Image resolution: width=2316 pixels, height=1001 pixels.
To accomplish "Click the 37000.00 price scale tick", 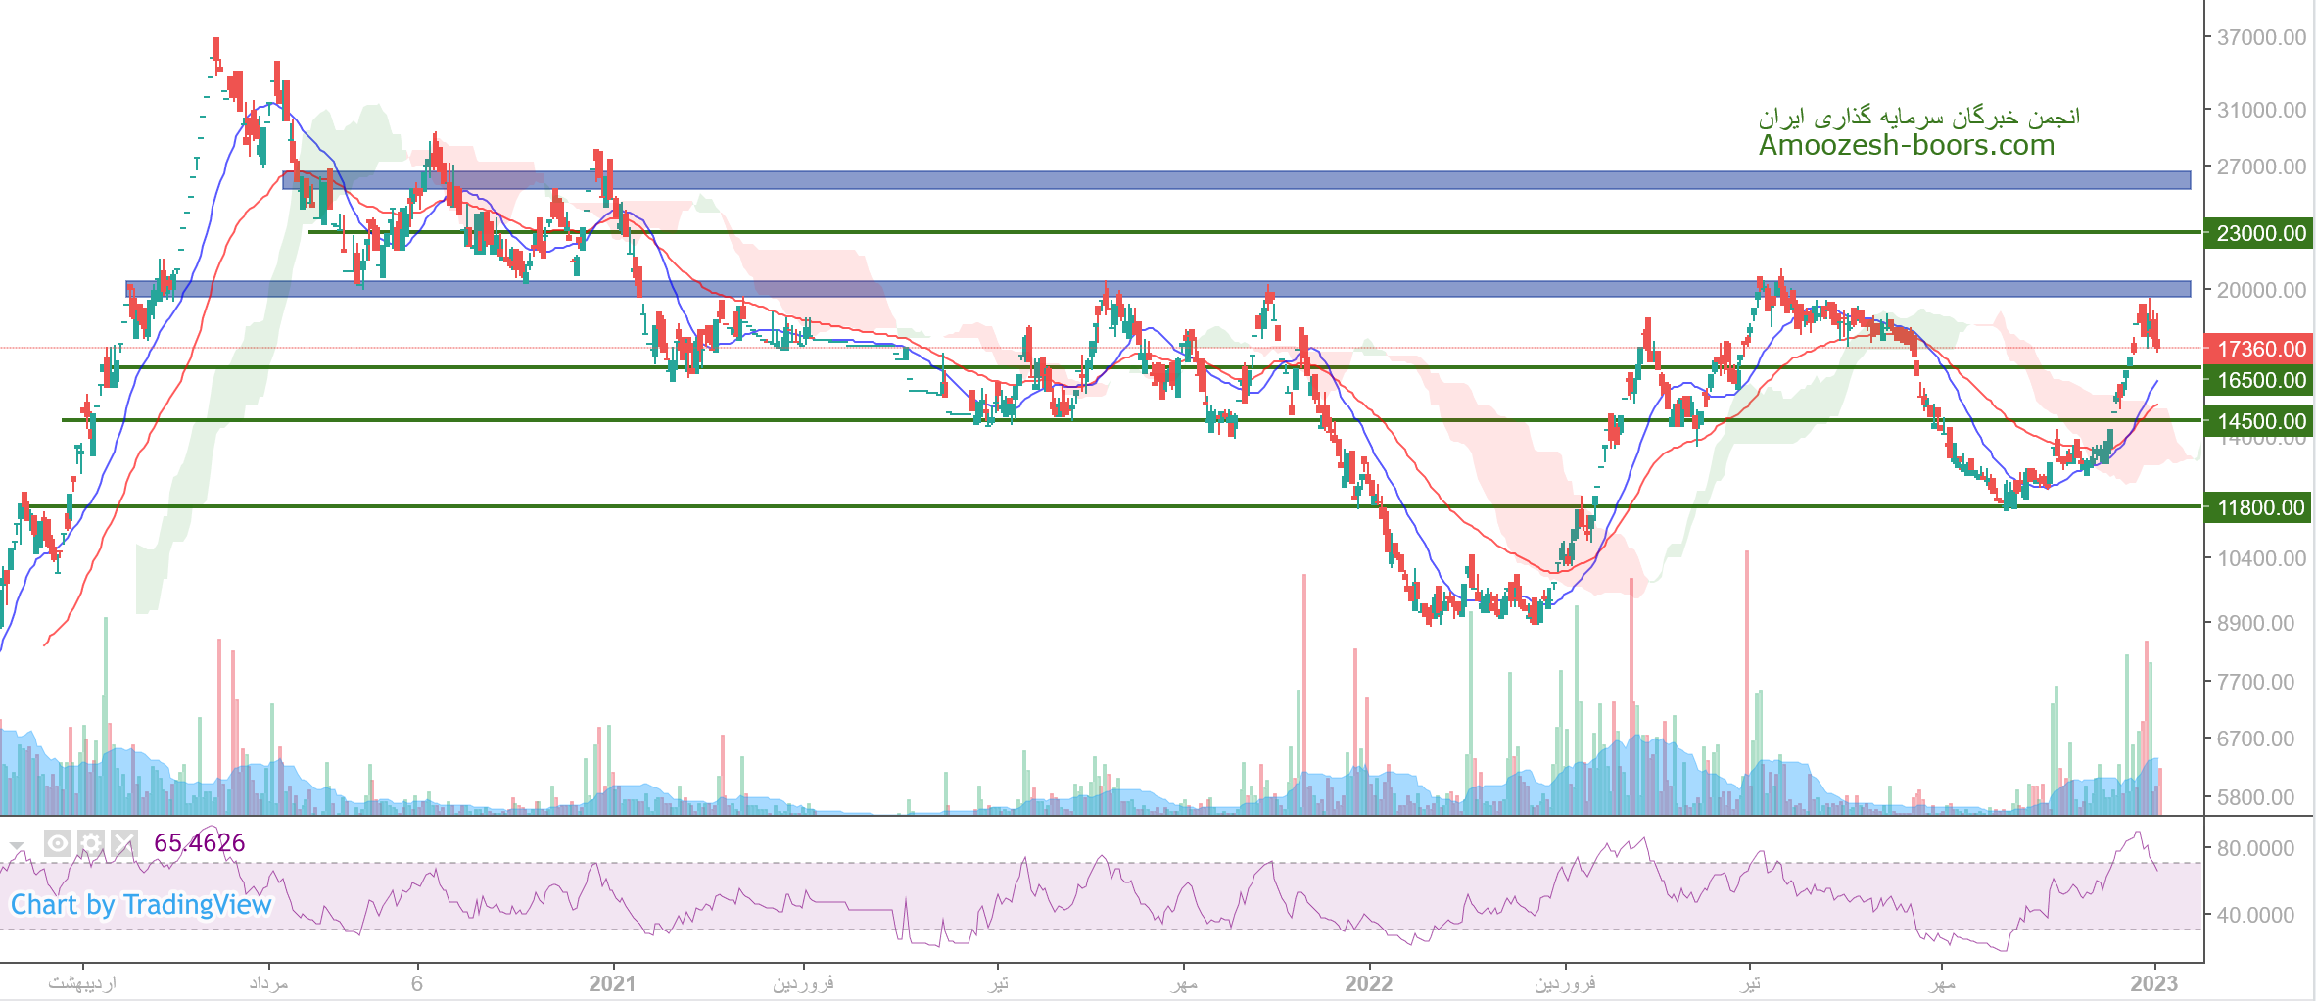I will (x=2260, y=37).
